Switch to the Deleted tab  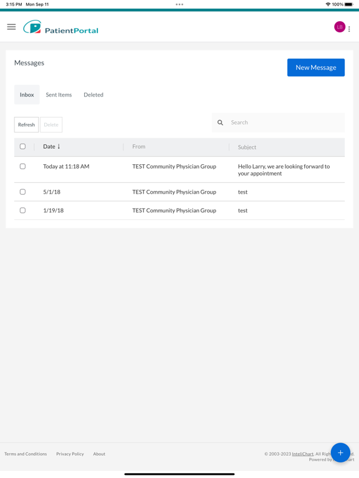[93, 95]
